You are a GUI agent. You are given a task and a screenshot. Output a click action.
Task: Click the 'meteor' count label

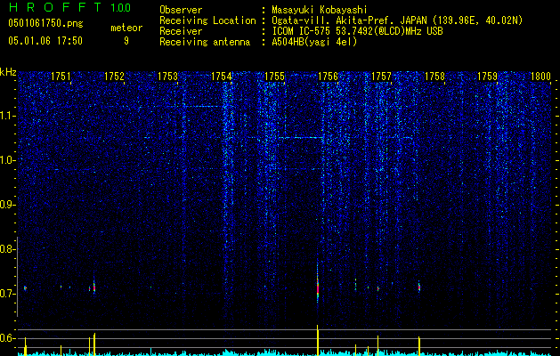126,28
